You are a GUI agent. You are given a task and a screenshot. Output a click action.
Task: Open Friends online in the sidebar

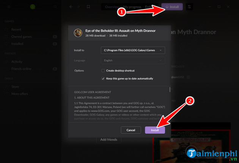(x=21, y=69)
